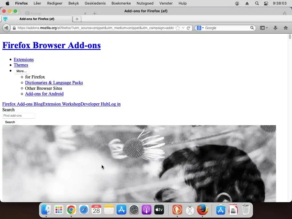Screen dimensions: 292x219
Task: Click the flower hero image
Action: click(x=139, y=163)
